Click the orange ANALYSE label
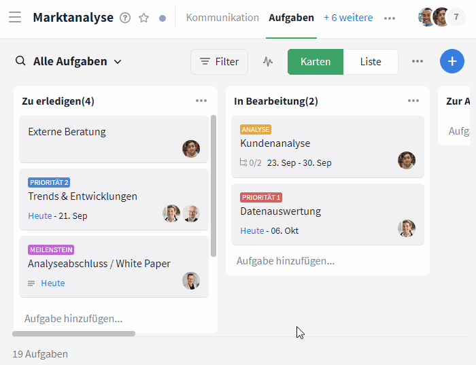The width and height of the screenshot is (476, 365). point(256,130)
